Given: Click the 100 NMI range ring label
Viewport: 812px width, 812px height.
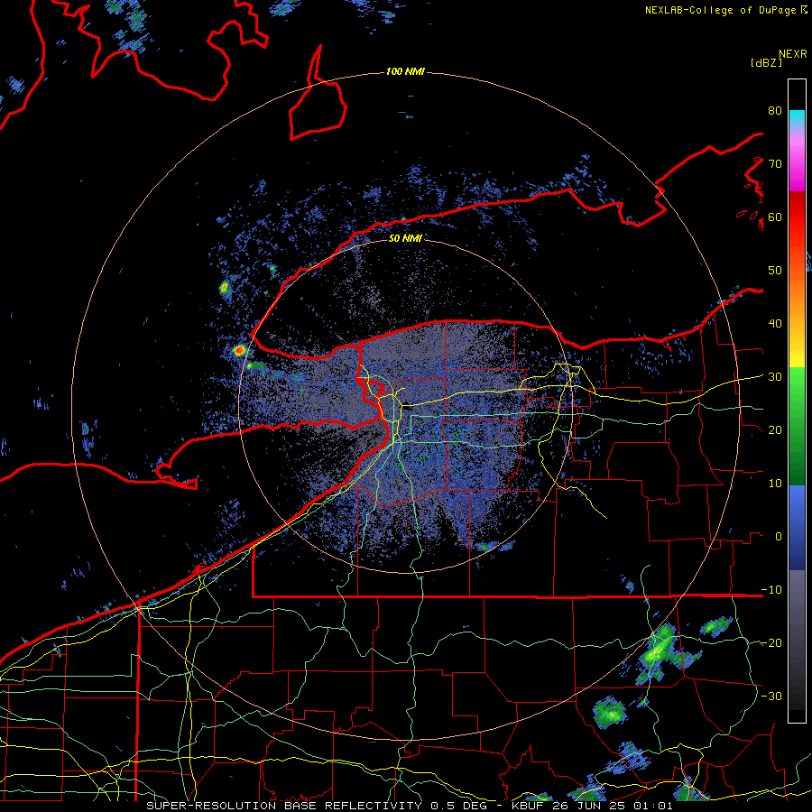Looking at the screenshot, I should coord(405,71).
